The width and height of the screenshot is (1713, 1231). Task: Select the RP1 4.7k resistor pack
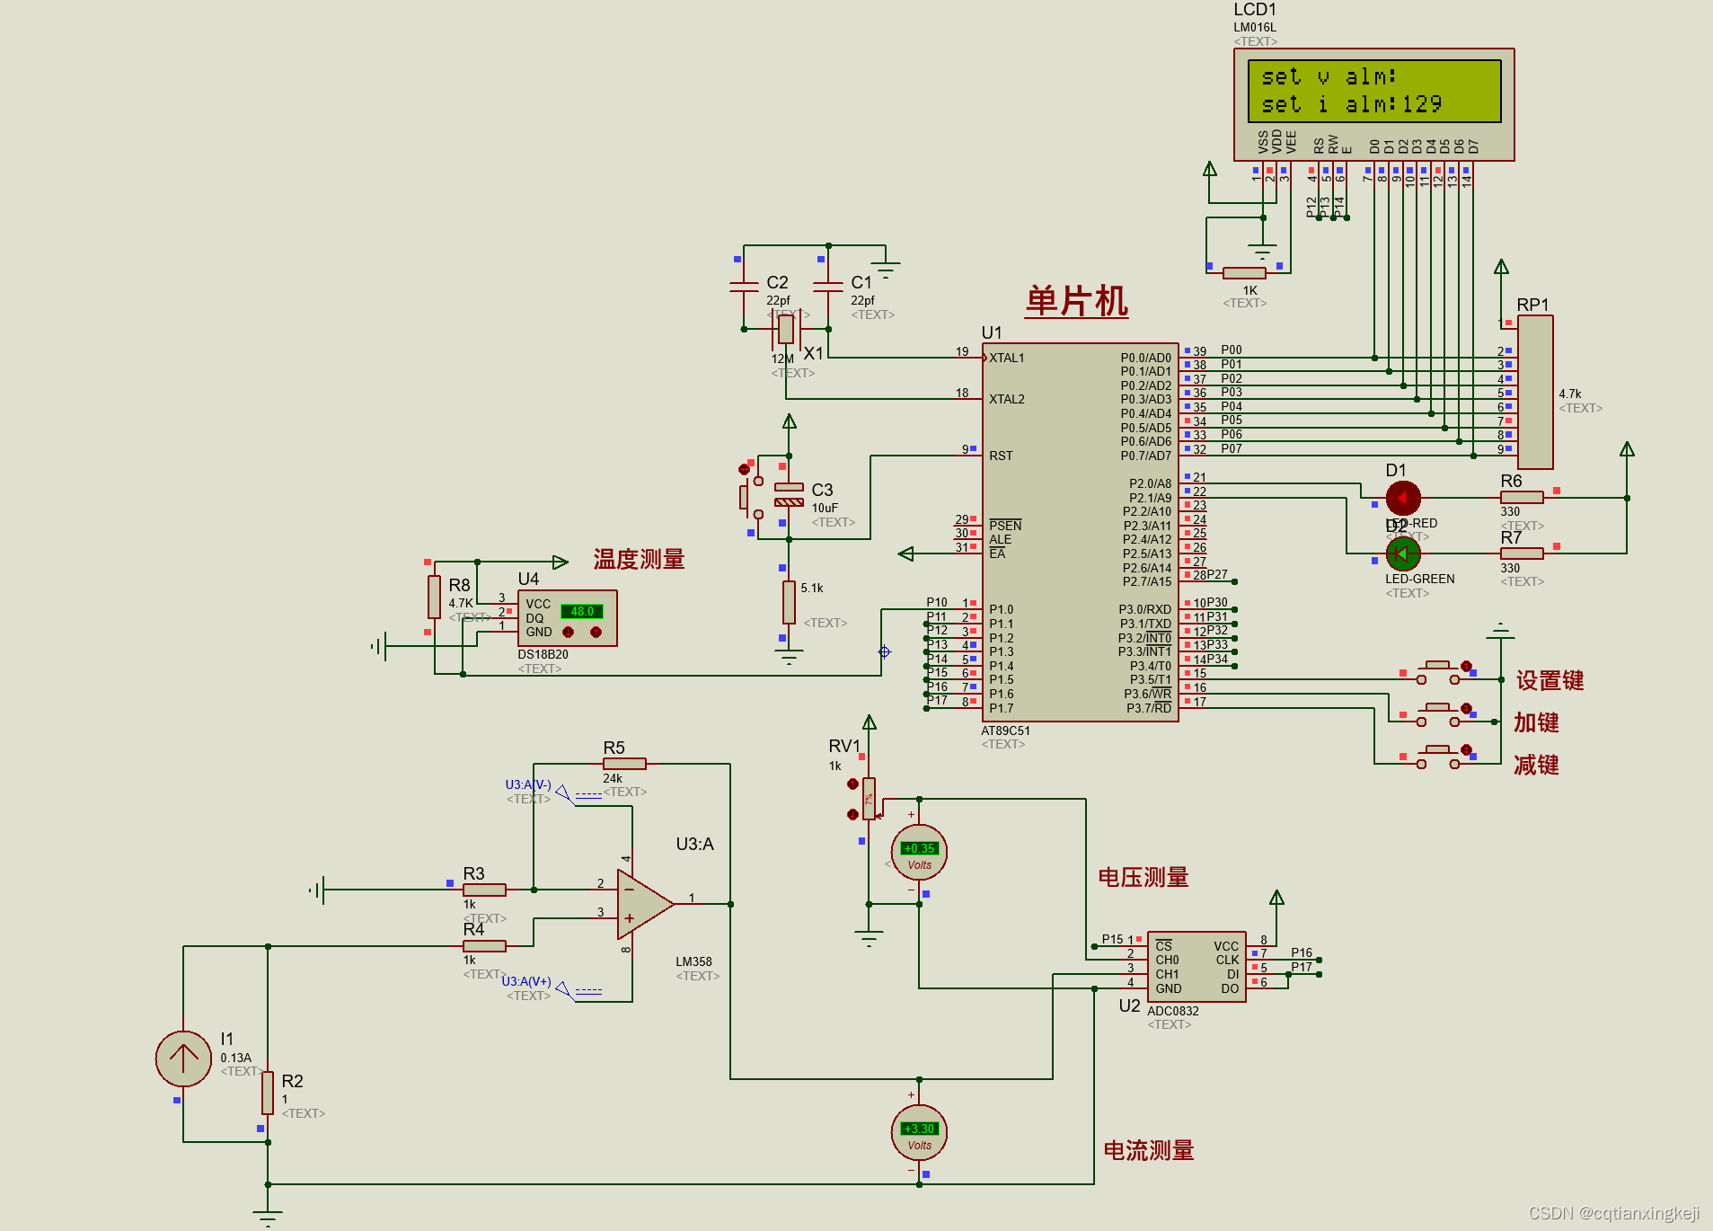[1535, 392]
